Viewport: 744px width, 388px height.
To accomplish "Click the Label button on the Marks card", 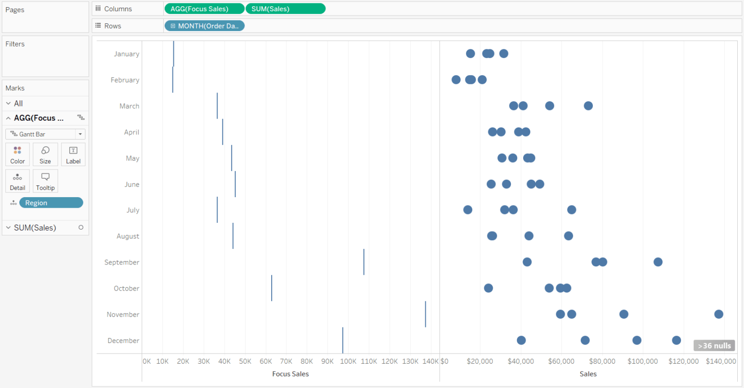I will tap(73, 154).
